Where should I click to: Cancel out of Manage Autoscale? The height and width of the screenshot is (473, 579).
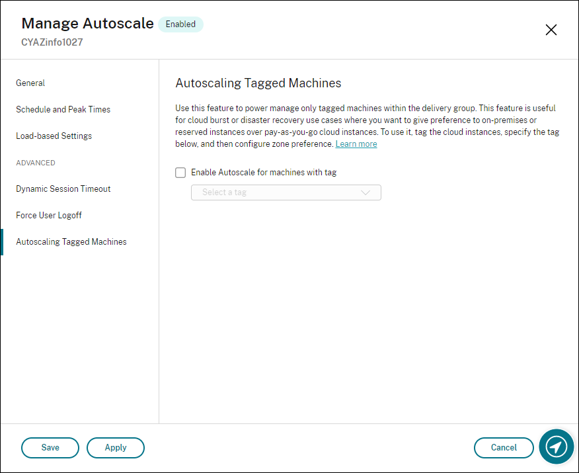(504, 448)
